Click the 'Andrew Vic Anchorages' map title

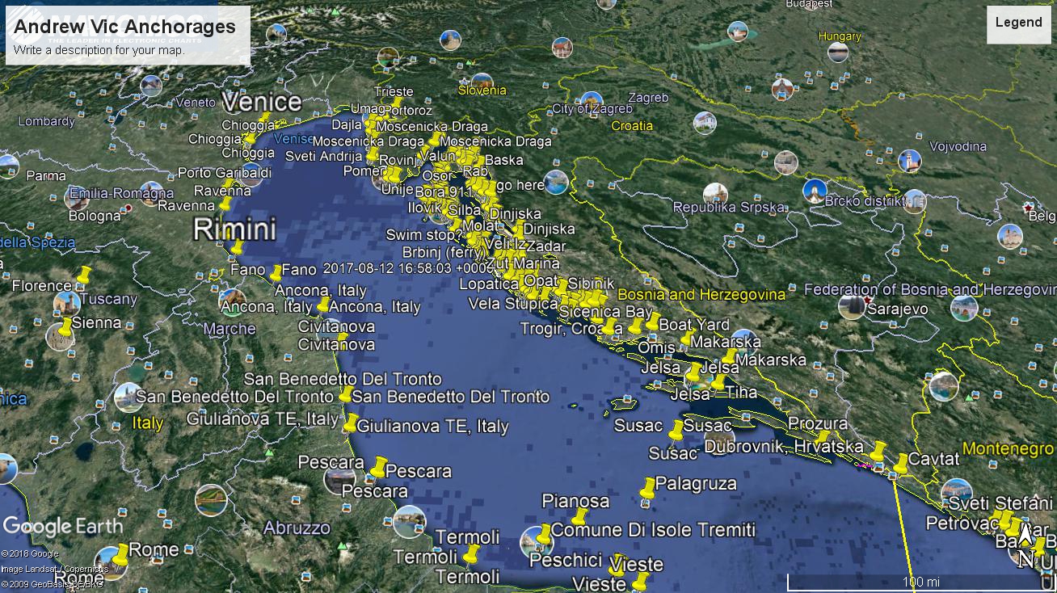pyautogui.click(x=124, y=27)
